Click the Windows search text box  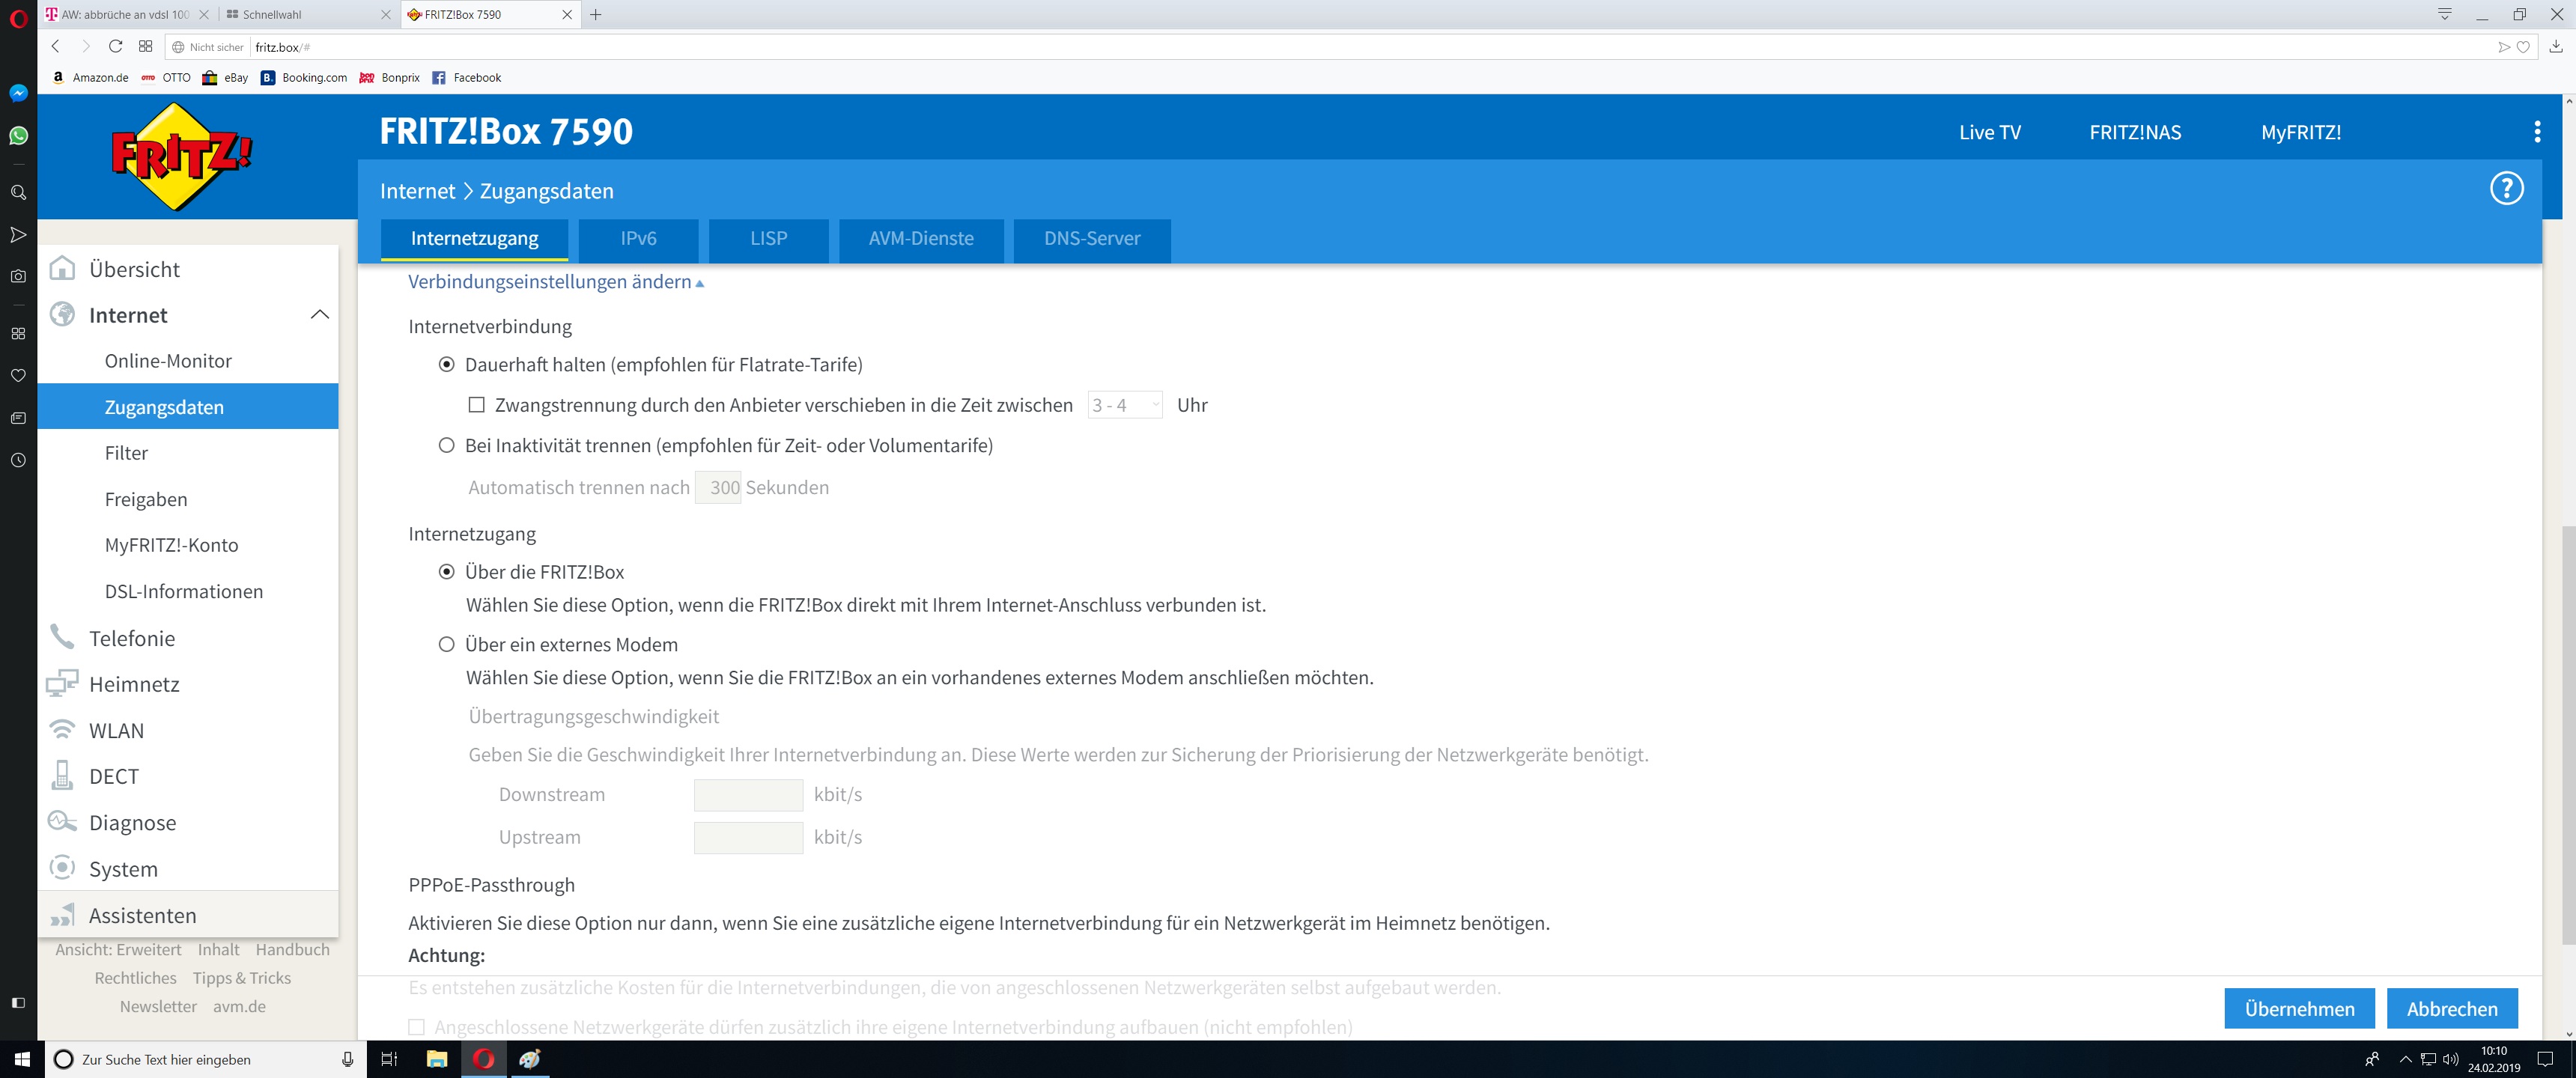coord(205,1059)
